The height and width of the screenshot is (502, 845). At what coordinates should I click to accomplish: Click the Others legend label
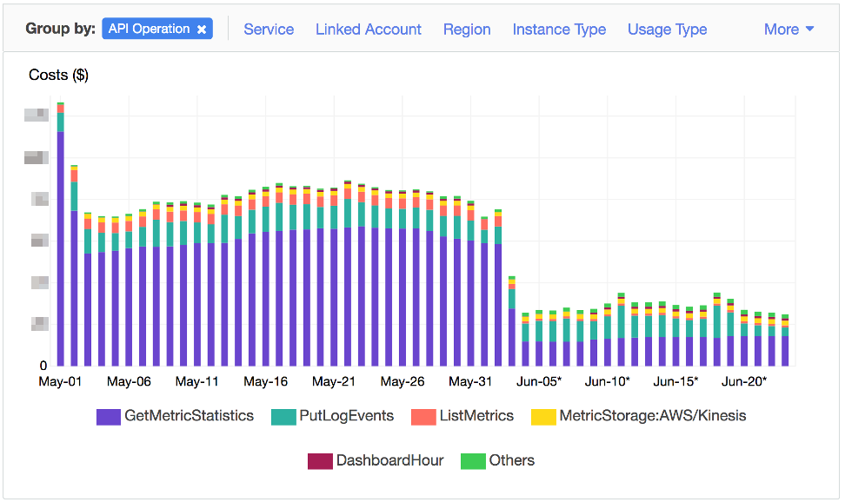tap(511, 460)
